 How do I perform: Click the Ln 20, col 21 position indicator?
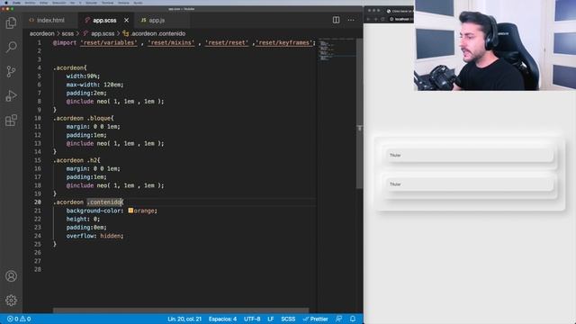(184, 319)
